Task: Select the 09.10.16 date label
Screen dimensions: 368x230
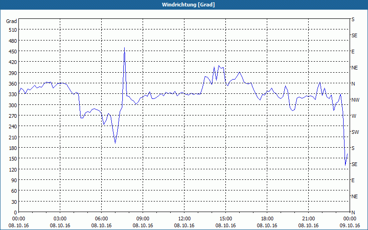Action: pyautogui.click(x=350, y=225)
